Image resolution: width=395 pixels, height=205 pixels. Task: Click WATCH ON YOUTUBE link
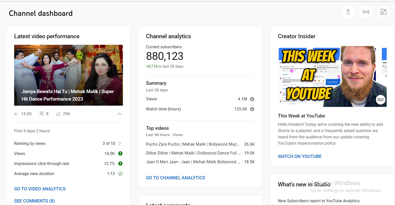pos(300,156)
